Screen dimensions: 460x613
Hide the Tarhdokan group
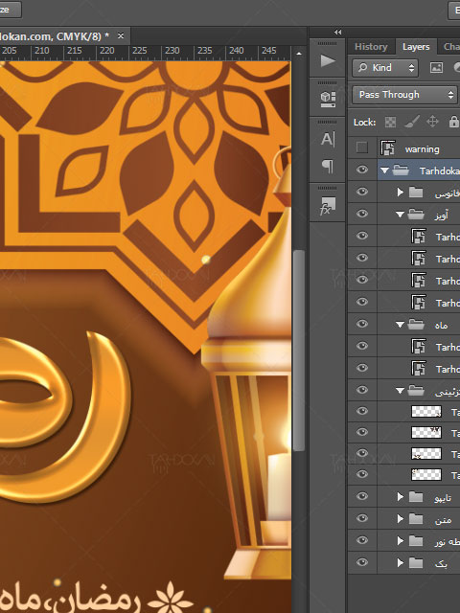[x=362, y=170]
